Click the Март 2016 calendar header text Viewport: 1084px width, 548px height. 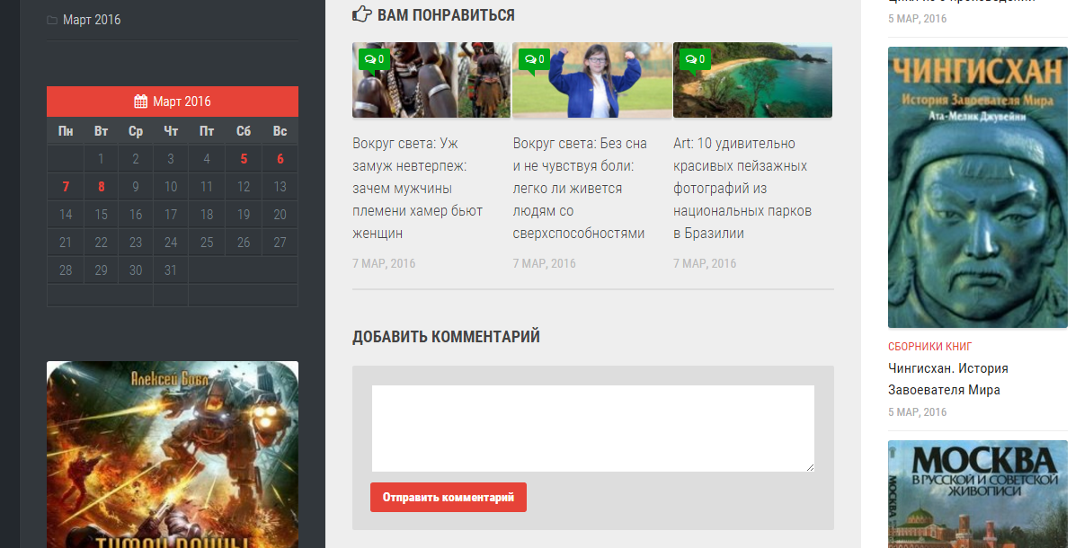(182, 102)
